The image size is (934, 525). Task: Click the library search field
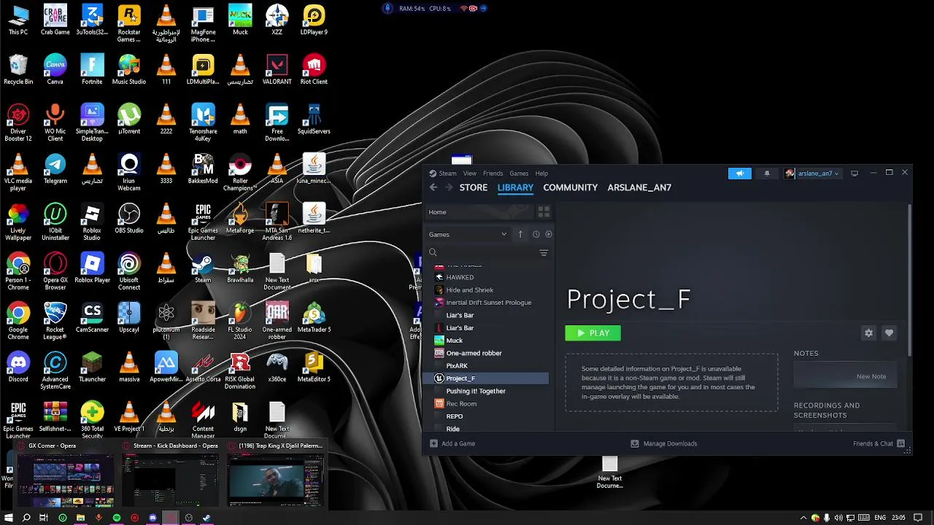tap(483, 252)
